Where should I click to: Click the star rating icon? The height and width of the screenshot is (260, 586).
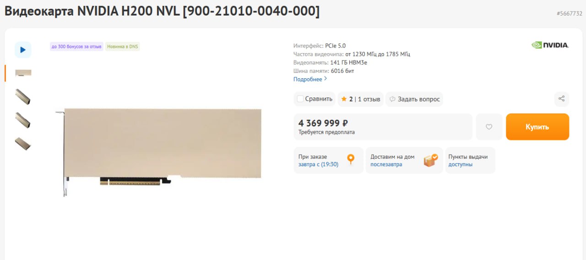[344, 99]
